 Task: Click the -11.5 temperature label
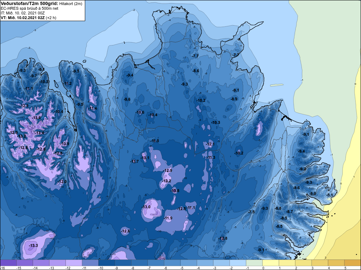(x=155, y=141)
